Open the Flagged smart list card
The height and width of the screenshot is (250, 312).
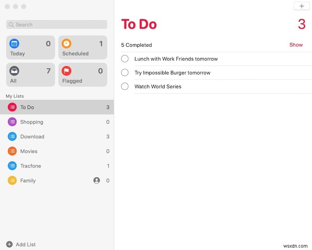[x=83, y=74]
